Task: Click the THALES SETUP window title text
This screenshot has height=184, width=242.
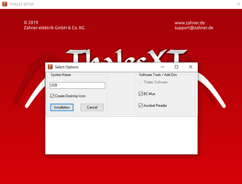Action: coord(22,4)
